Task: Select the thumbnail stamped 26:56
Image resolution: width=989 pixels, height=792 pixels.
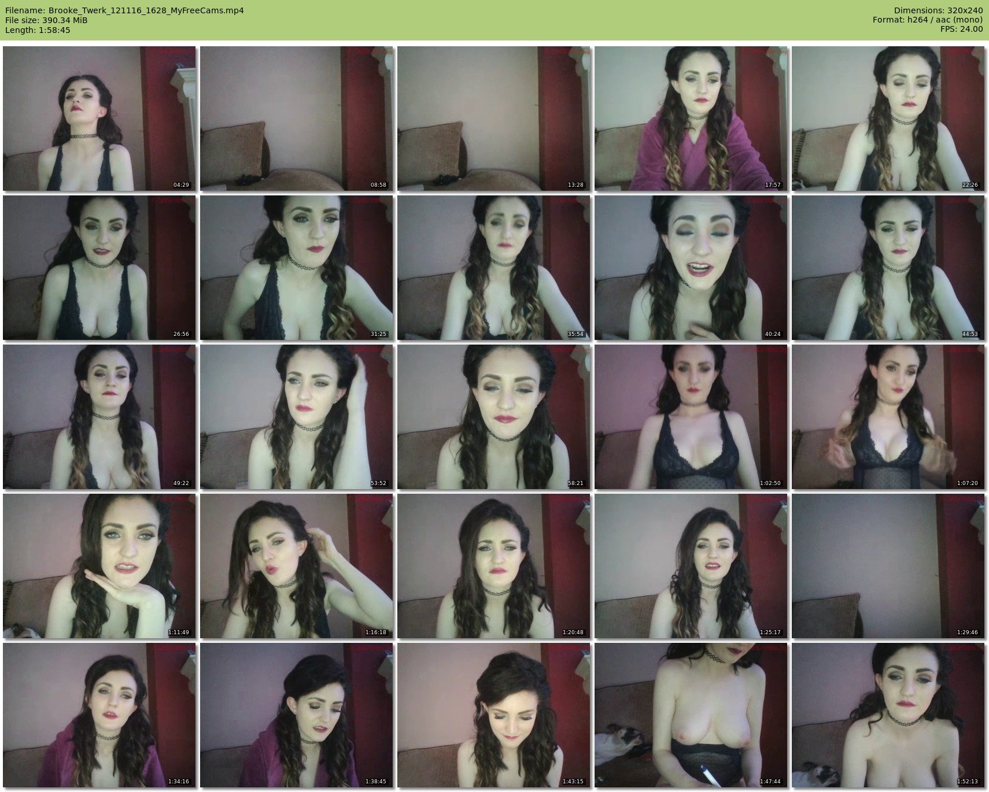Action: (99, 268)
